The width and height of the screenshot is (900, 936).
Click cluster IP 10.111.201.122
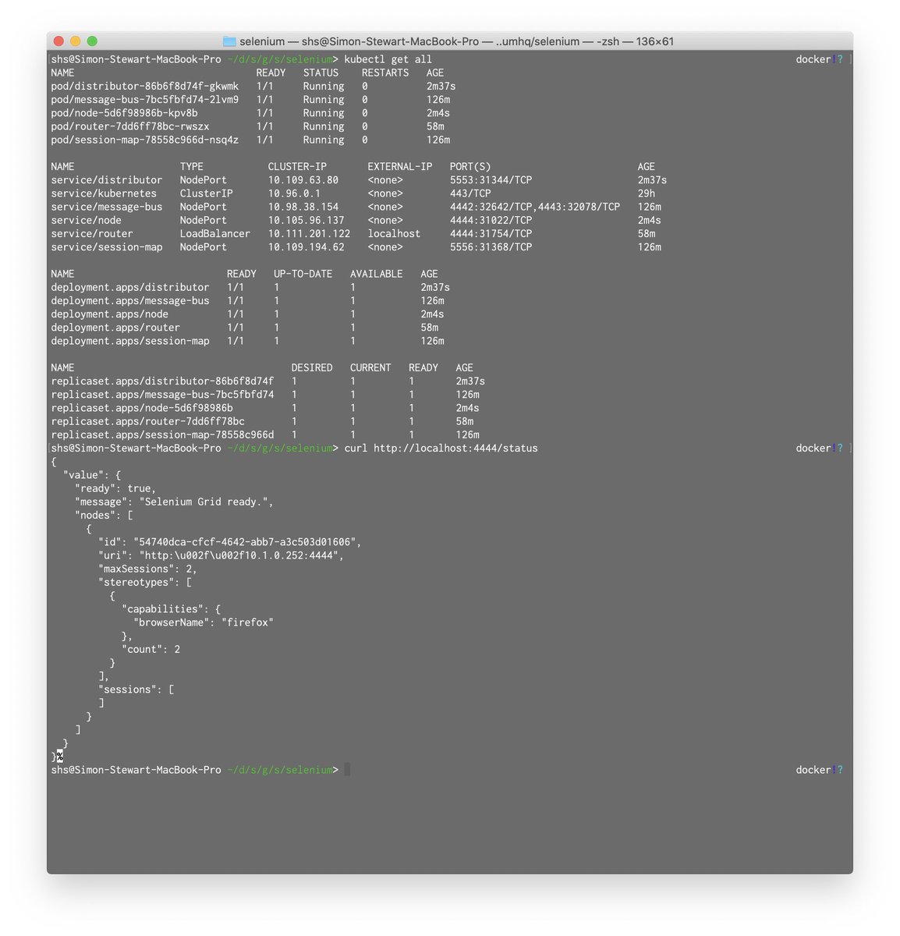(x=310, y=233)
